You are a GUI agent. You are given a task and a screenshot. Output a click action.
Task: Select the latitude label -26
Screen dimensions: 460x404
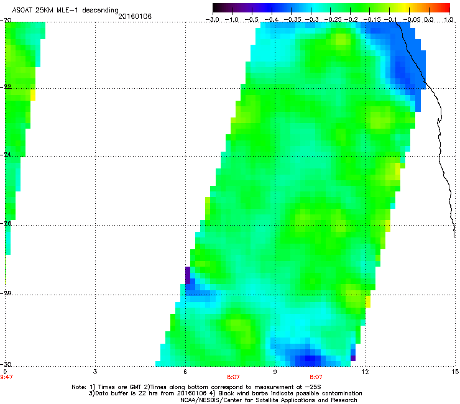6,224
